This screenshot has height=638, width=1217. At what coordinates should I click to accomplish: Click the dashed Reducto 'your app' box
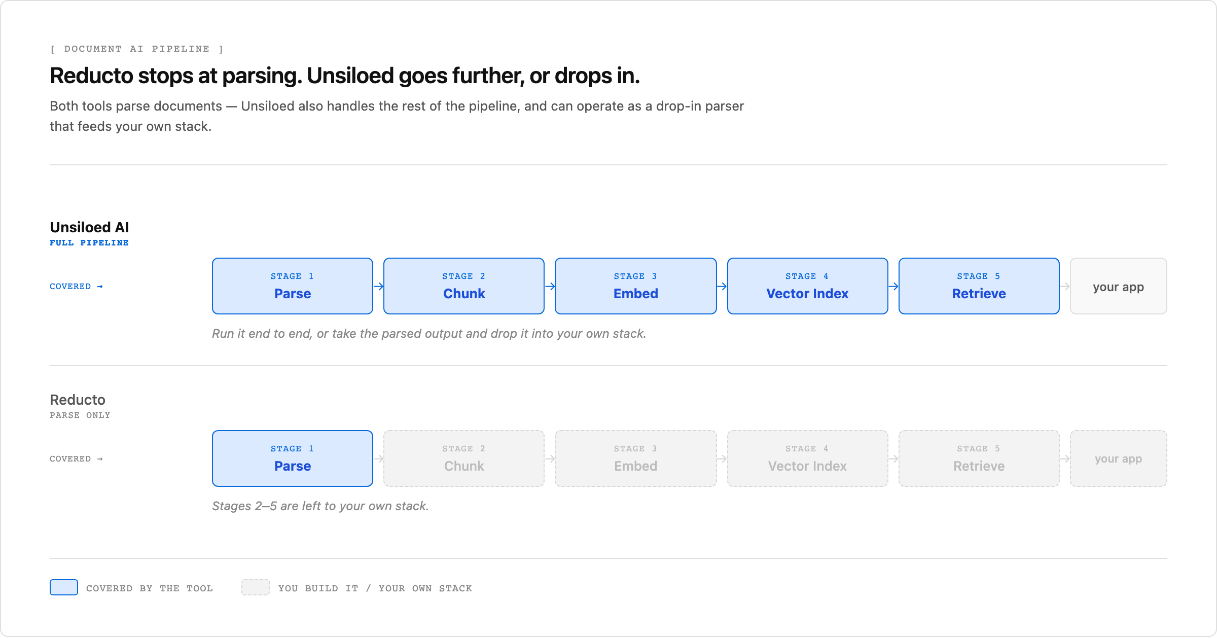pyautogui.click(x=1119, y=458)
